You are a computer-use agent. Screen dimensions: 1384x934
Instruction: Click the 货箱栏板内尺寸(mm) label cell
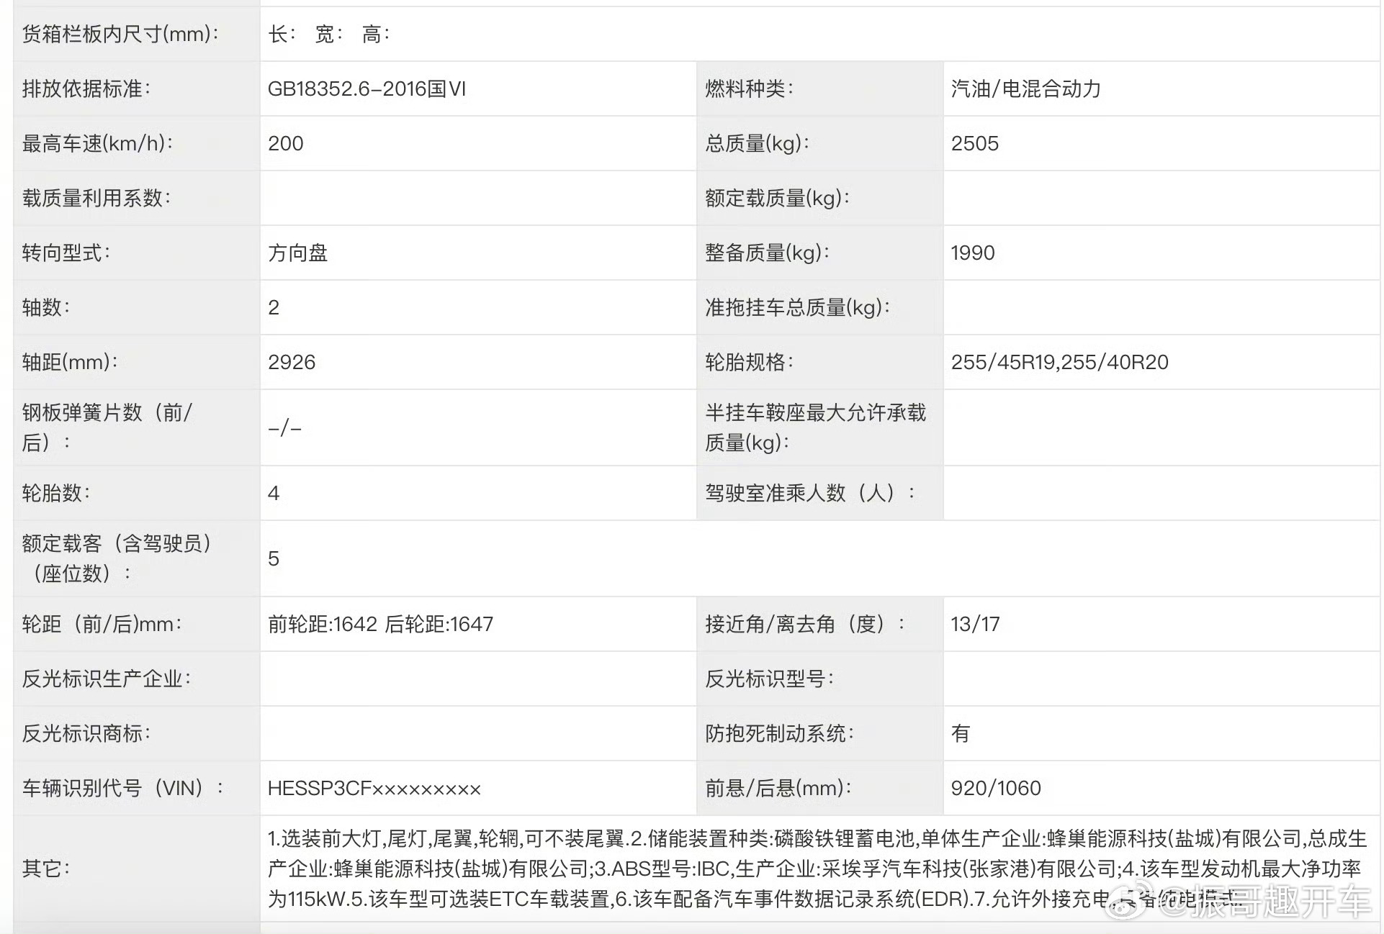point(120,34)
